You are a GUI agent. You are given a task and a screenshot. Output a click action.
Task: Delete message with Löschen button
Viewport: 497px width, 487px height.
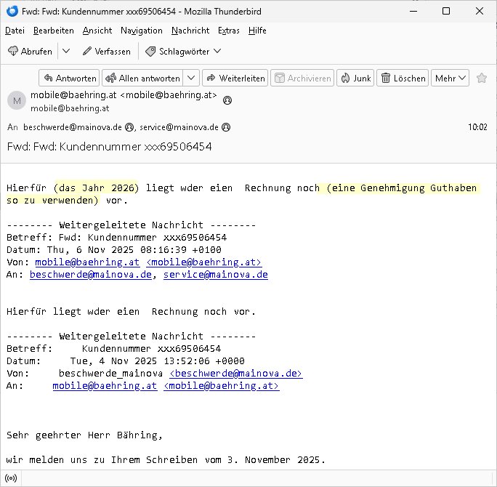403,79
